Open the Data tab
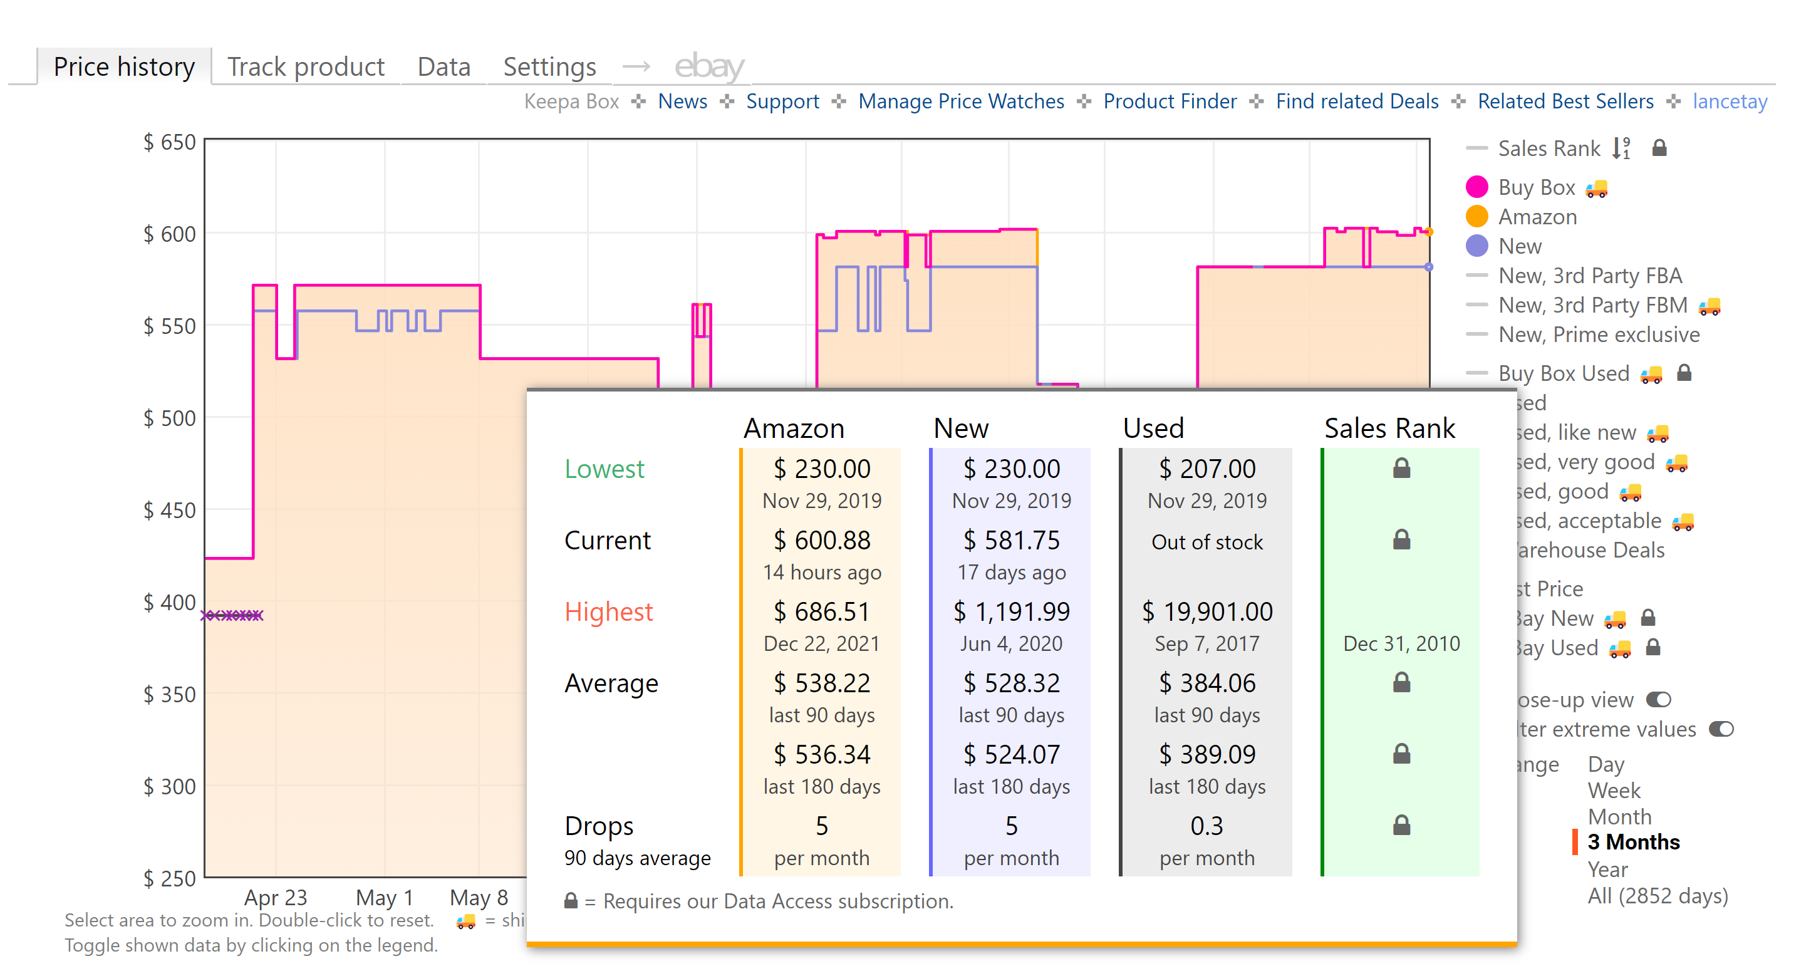Screen dimensions: 1816x971 [x=444, y=66]
